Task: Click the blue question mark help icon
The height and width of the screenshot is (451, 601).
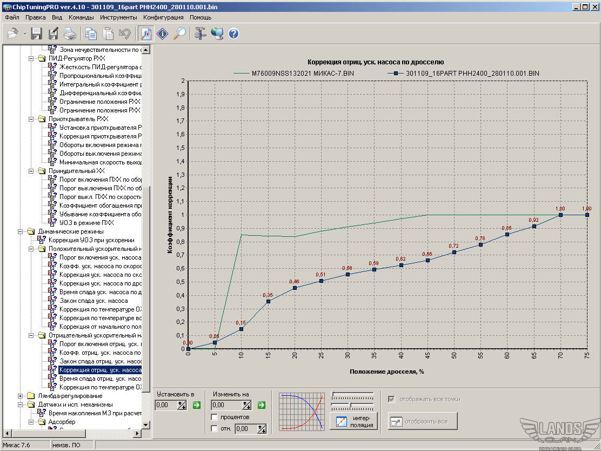Action: pos(233,34)
